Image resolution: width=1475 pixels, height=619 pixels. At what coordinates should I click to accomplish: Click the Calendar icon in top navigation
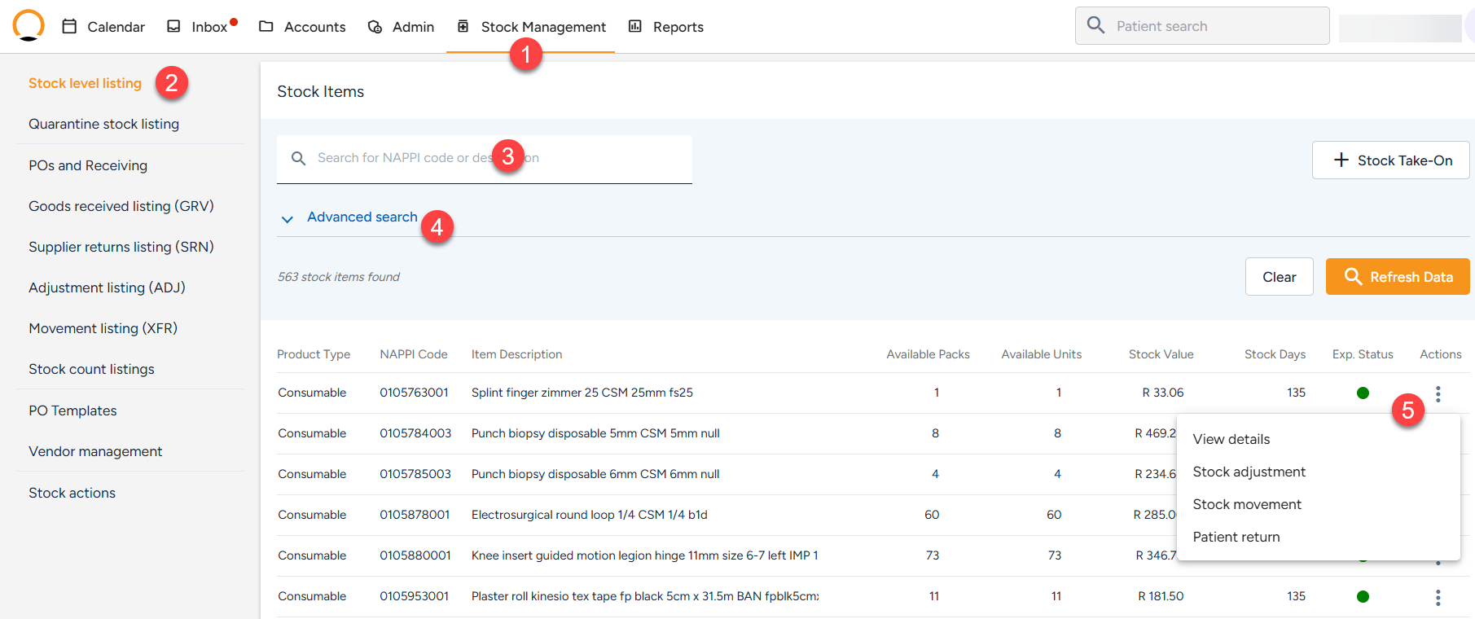70,27
